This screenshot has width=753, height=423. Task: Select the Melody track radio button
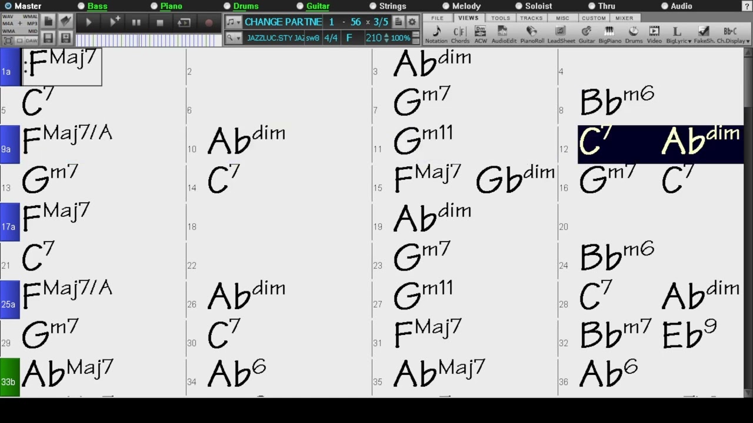(x=446, y=6)
